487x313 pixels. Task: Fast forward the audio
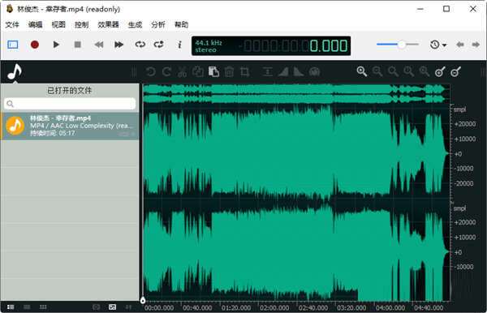[119, 45]
